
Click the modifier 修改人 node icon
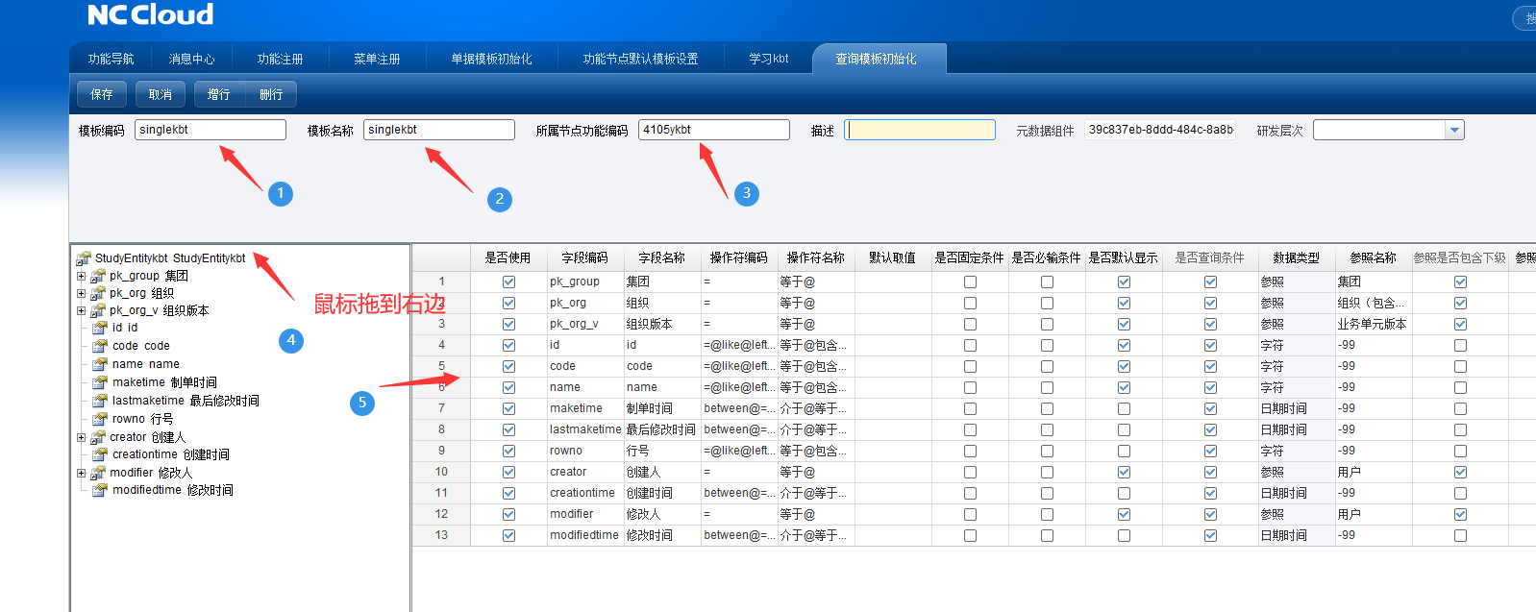click(x=98, y=473)
